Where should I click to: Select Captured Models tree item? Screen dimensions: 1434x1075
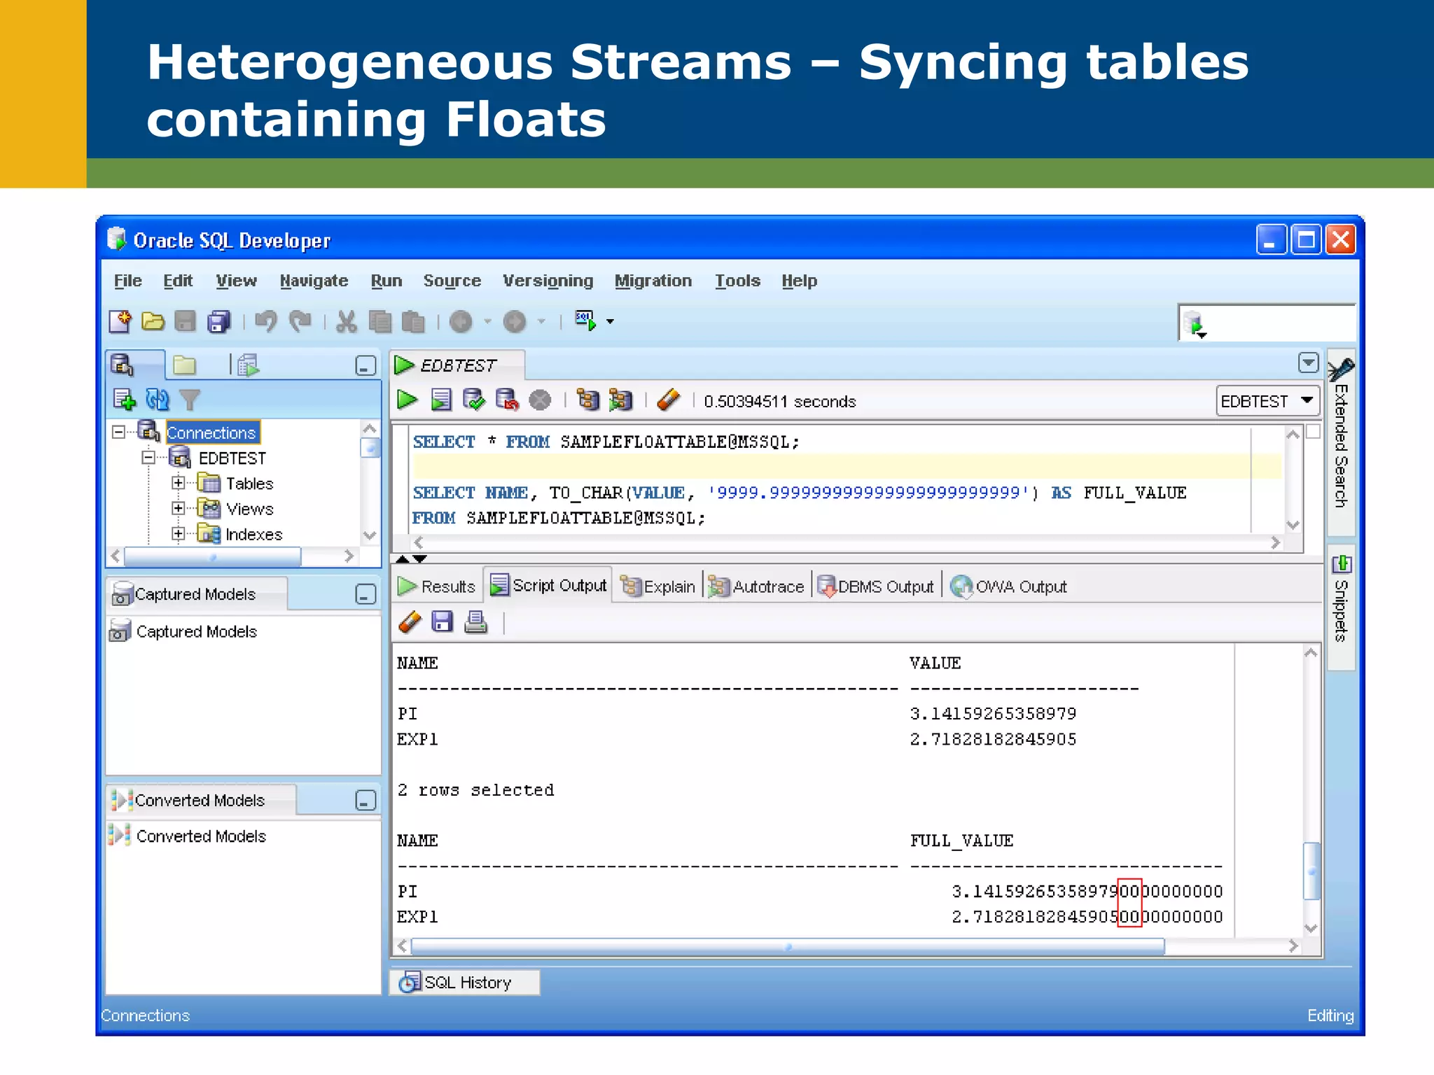196,631
